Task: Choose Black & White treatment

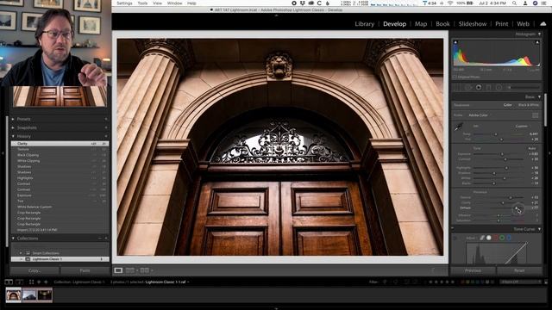Action: pyautogui.click(x=529, y=105)
